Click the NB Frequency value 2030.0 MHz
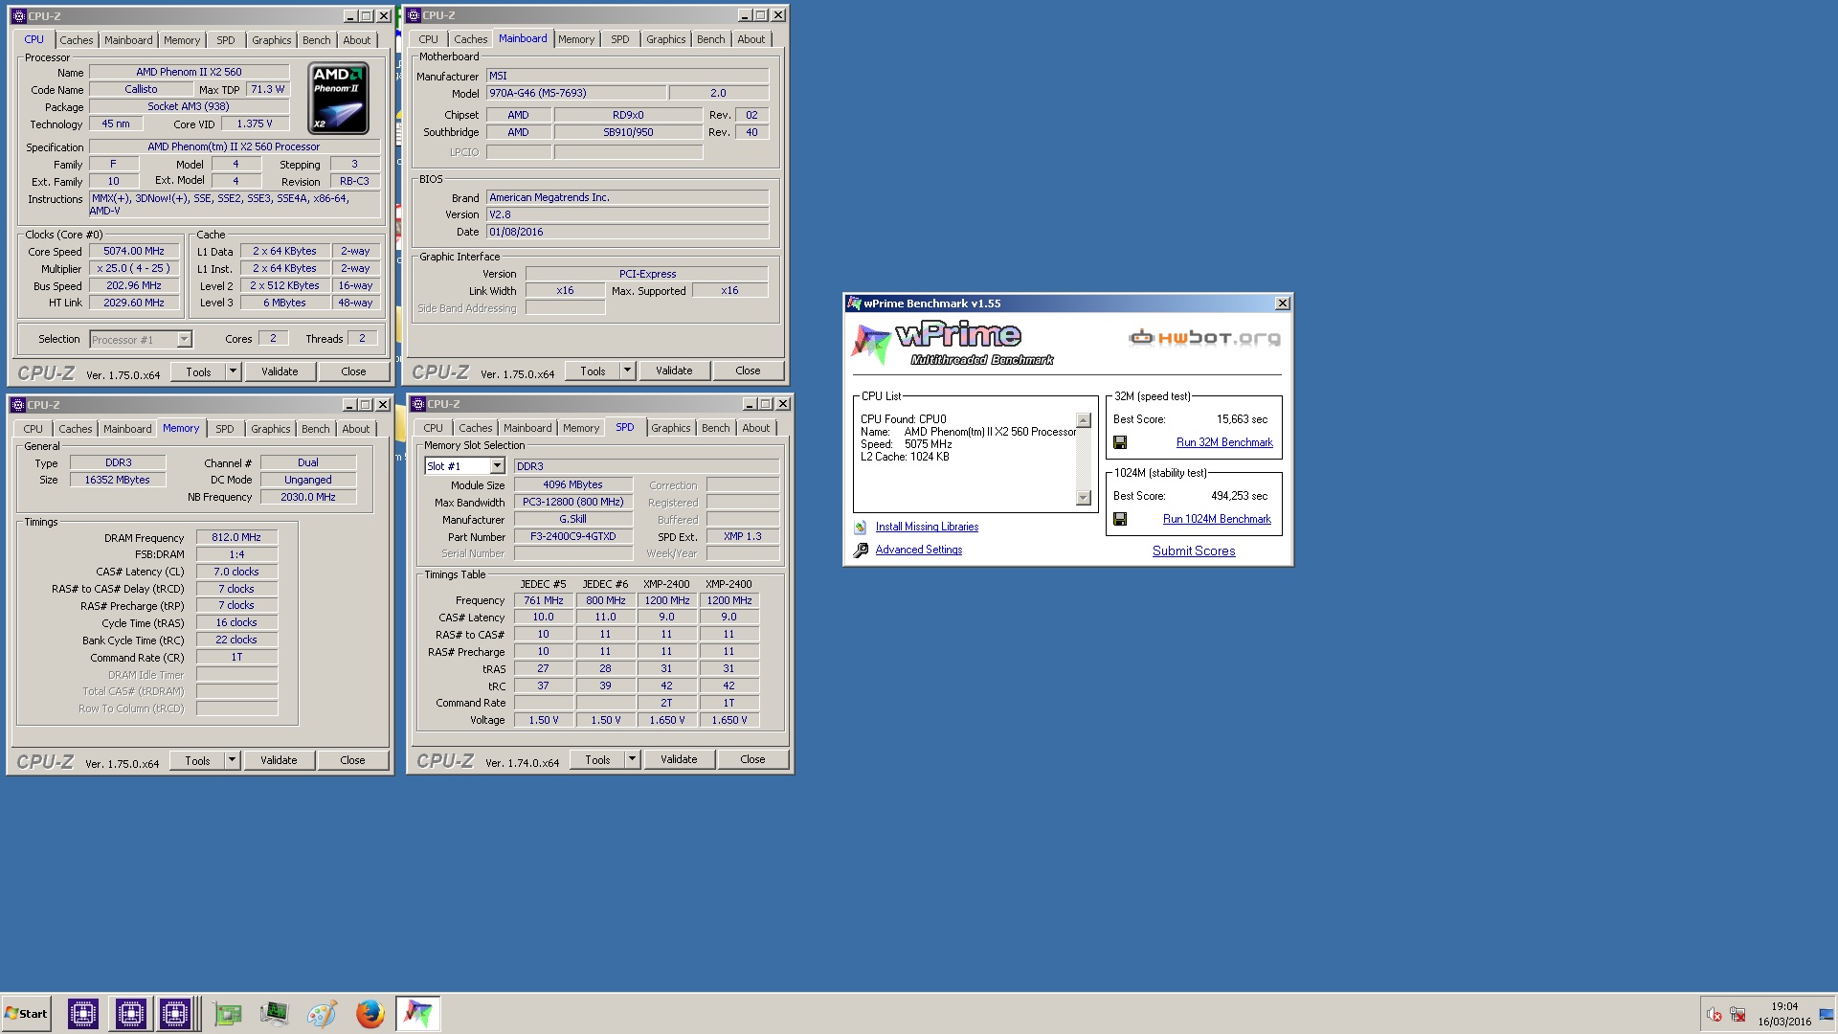 (308, 497)
